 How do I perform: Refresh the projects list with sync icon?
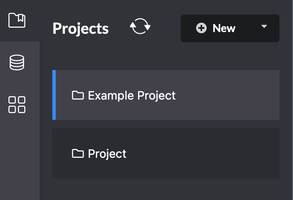[x=140, y=27]
